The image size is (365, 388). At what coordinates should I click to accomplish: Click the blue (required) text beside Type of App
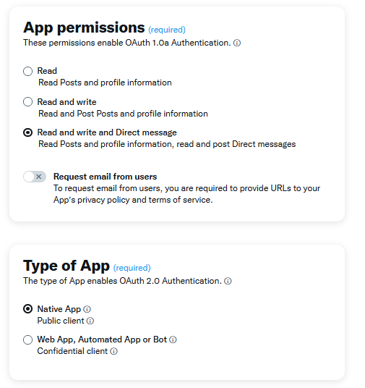click(x=132, y=268)
